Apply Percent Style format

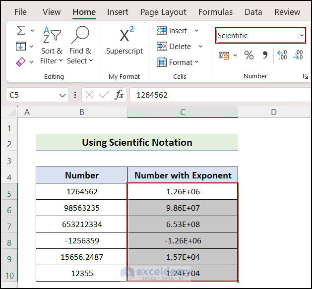[249, 56]
